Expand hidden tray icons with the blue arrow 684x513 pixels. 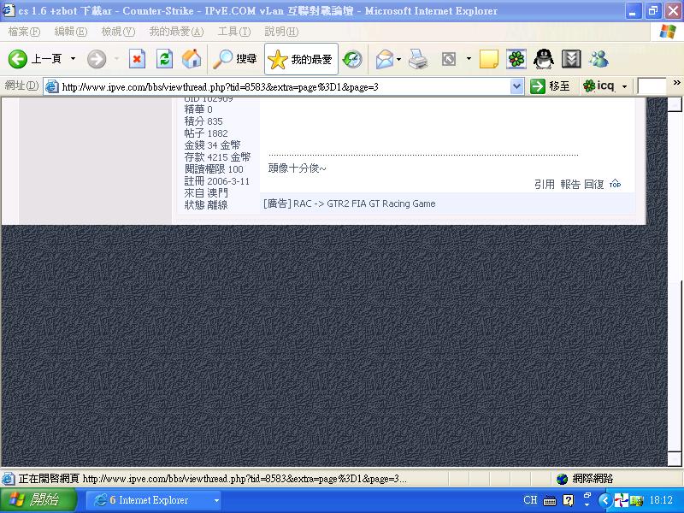[x=604, y=500]
